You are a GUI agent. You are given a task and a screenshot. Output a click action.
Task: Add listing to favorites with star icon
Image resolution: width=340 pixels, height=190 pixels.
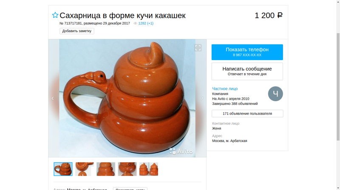pos(55,15)
